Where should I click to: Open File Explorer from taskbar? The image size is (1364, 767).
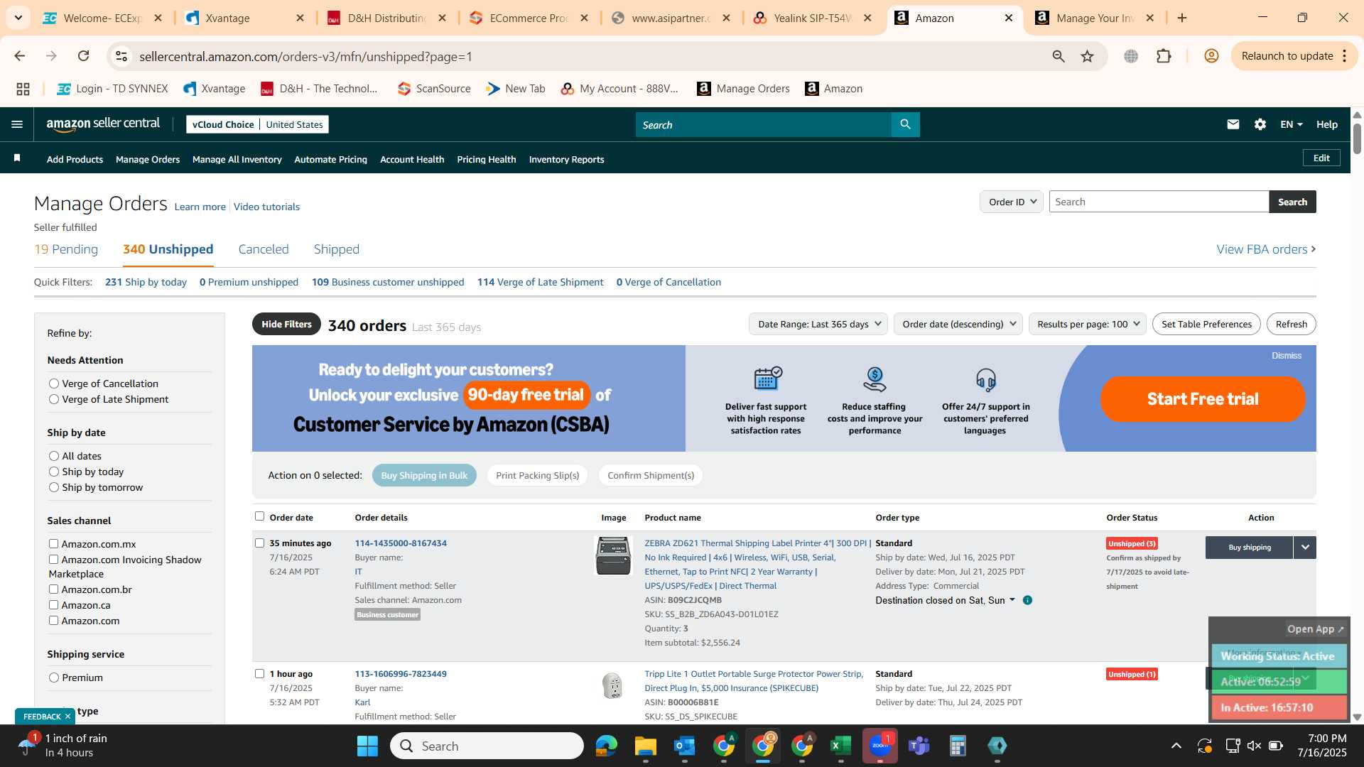(x=645, y=746)
